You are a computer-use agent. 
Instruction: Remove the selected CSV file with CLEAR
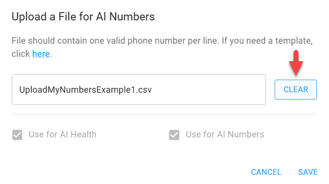click(296, 90)
